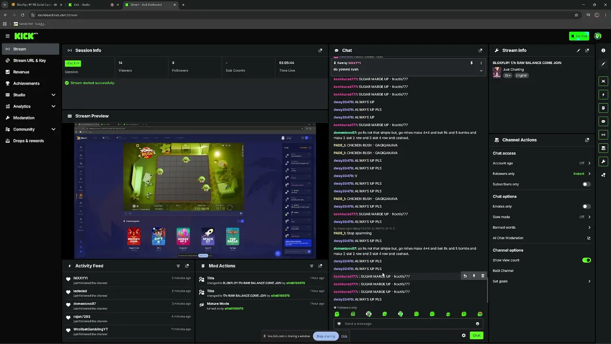The height and width of the screenshot is (344, 611).
Task: Open the Banned words settings
Action: point(542,227)
